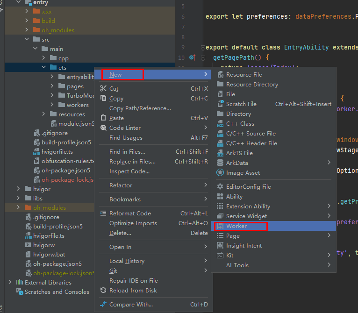358x313 pixels.
Task: Expand External Libraries node
Action: pos(10,282)
